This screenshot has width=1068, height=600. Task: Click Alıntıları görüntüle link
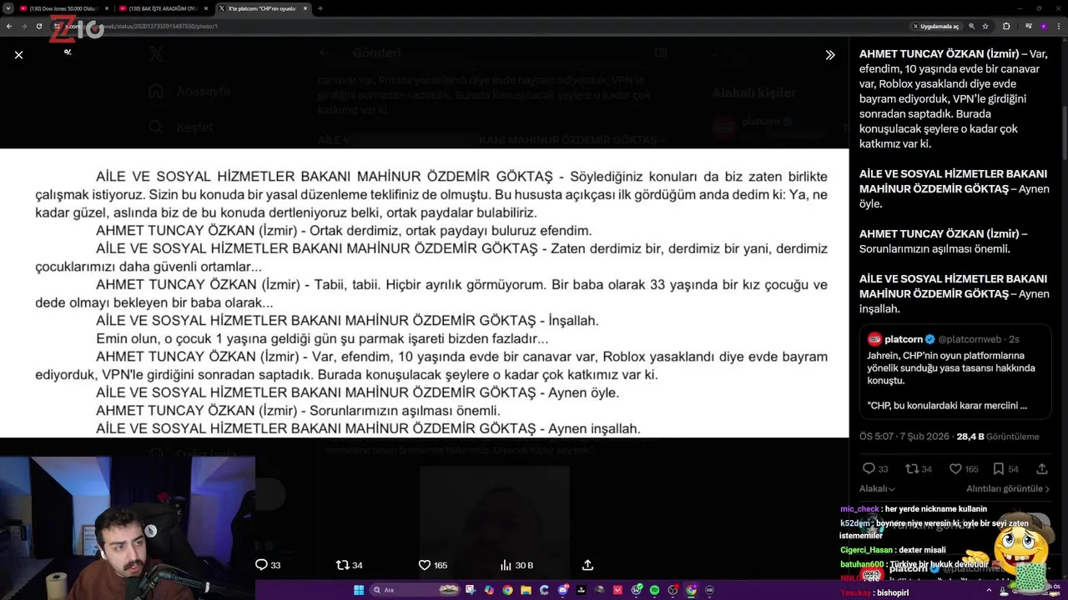pos(1008,489)
